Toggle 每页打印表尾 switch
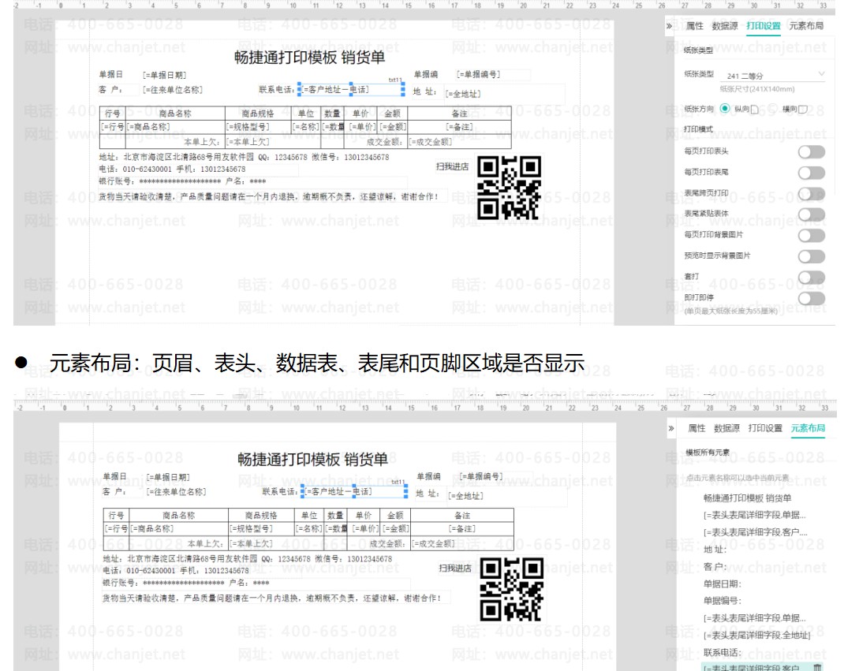The width and height of the screenshot is (859, 671). [x=812, y=173]
